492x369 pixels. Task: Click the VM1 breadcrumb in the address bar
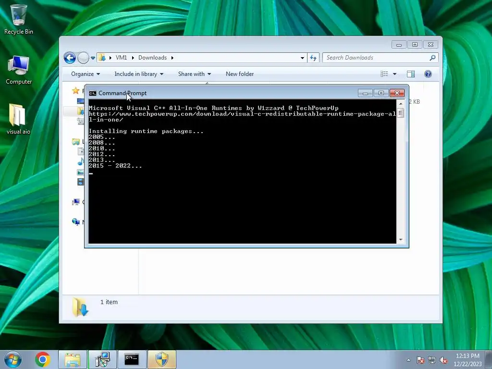(x=121, y=58)
